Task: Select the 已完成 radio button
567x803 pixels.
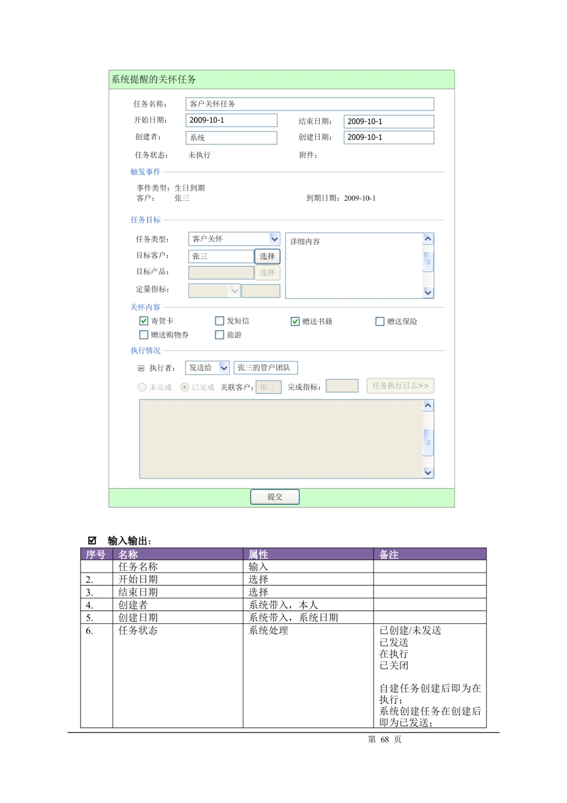Action: tap(184, 386)
